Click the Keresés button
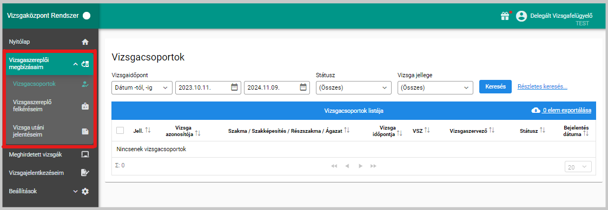The height and width of the screenshot is (210, 608). coord(495,86)
